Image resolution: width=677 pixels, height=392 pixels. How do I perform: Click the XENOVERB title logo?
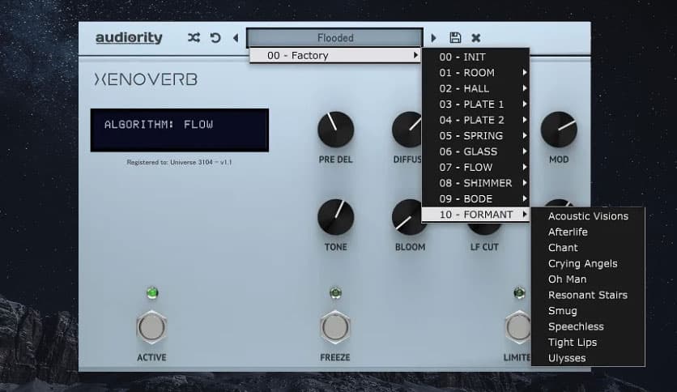[x=146, y=79]
